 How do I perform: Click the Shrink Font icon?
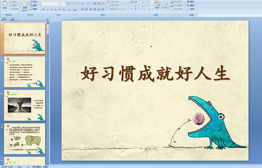(72, 3)
